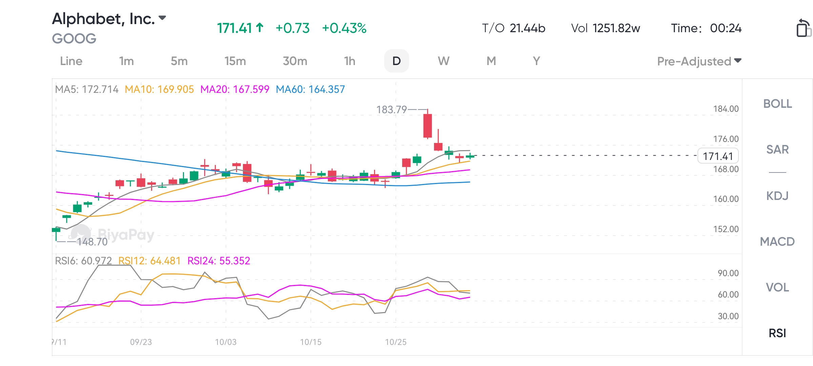
Task: Click the Vol 1251.82w volume value
Action: (x=606, y=28)
